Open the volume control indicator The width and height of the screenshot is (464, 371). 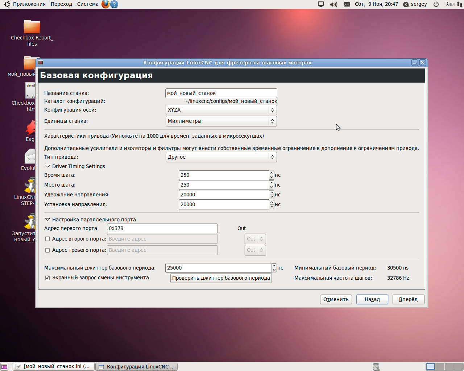[x=333, y=4]
